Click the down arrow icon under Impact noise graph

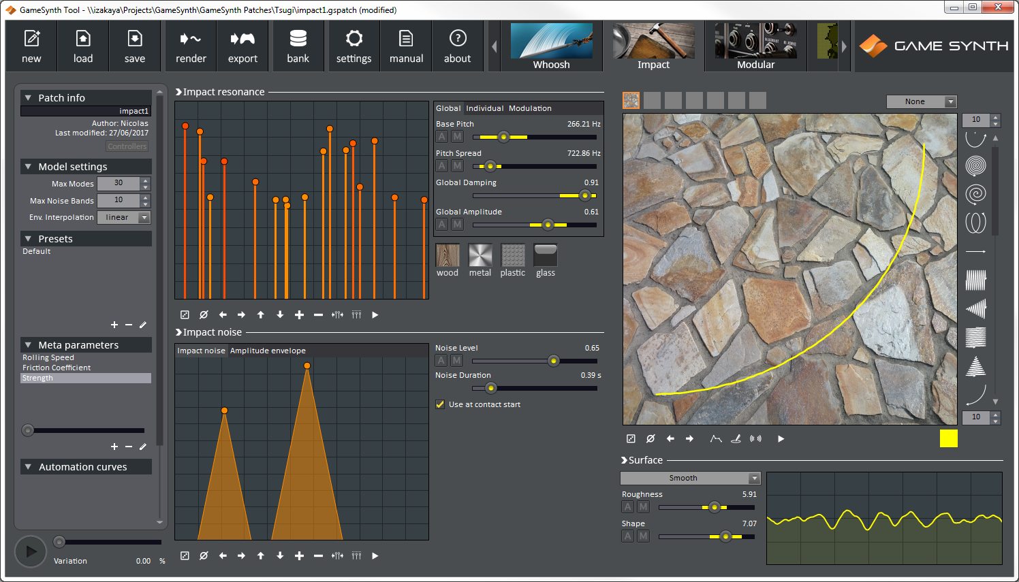(x=280, y=555)
